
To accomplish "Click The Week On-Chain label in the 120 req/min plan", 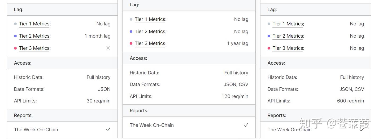I will [x=152, y=125].
